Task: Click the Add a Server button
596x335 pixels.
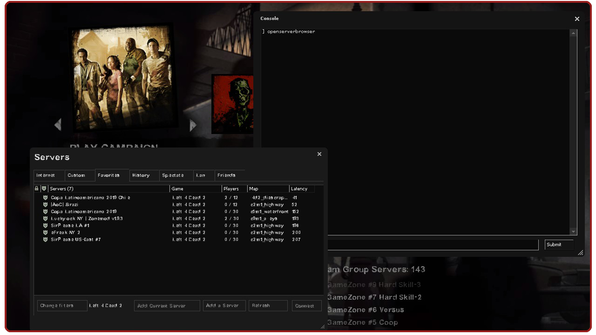Action: pos(224,306)
